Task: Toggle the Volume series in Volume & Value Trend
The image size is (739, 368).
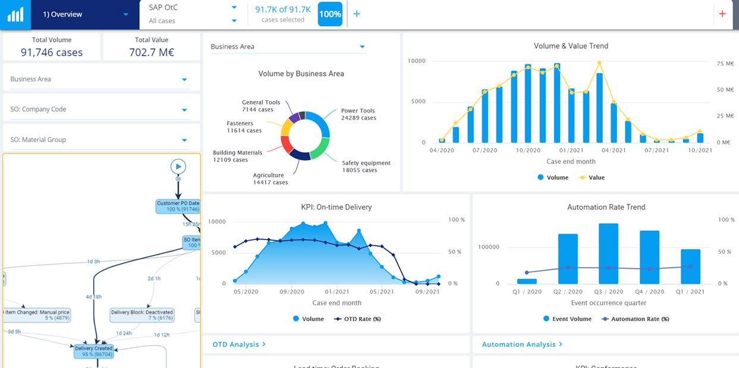Action: [552, 177]
